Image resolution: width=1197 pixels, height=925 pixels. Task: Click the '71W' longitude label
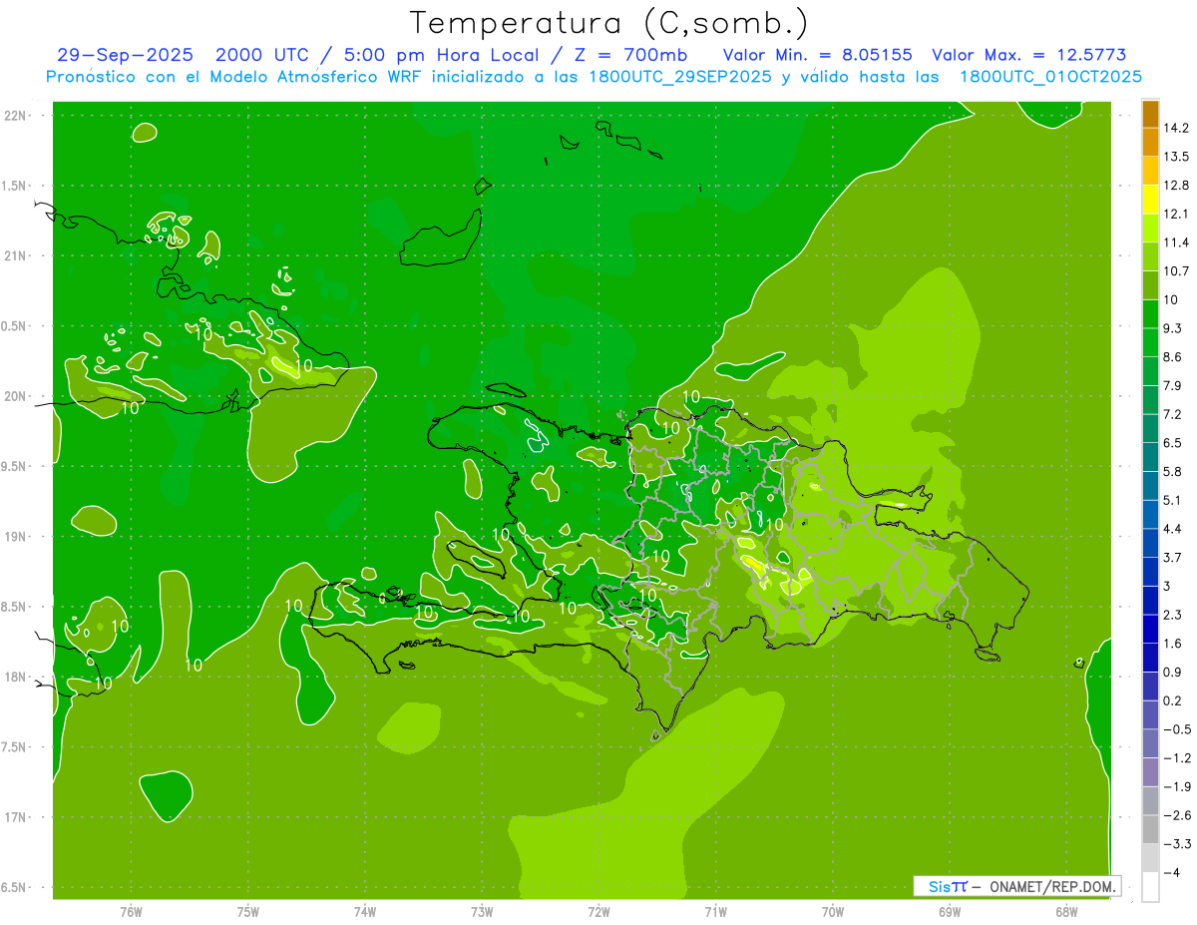click(715, 911)
